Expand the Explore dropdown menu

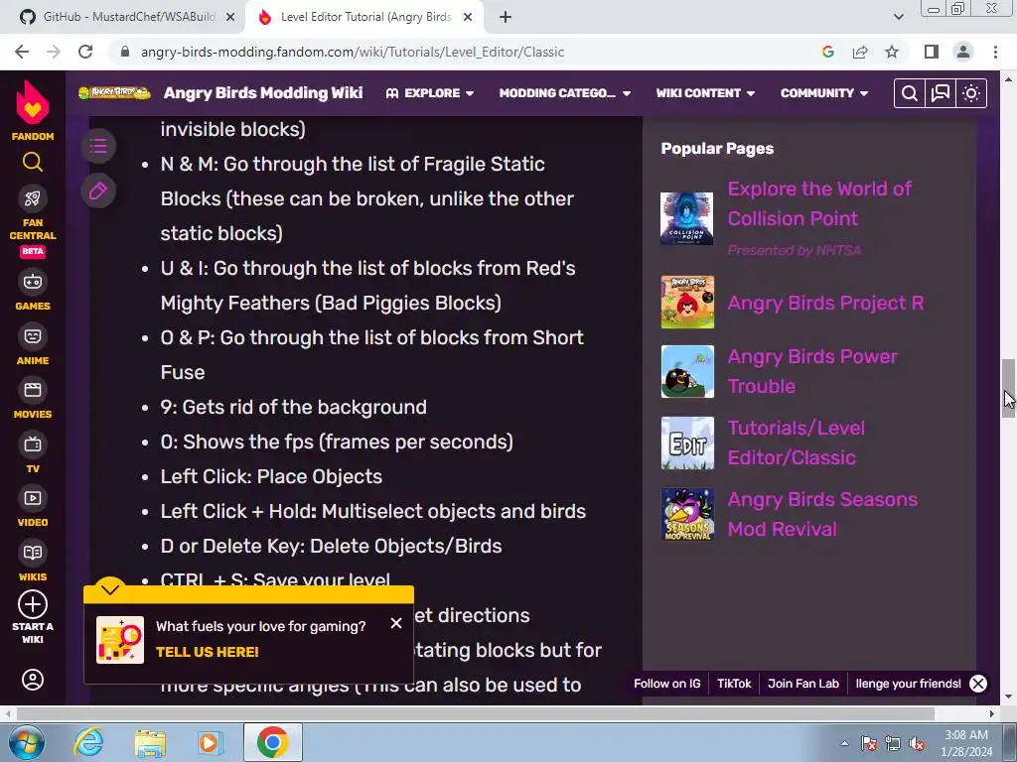[429, 93]
